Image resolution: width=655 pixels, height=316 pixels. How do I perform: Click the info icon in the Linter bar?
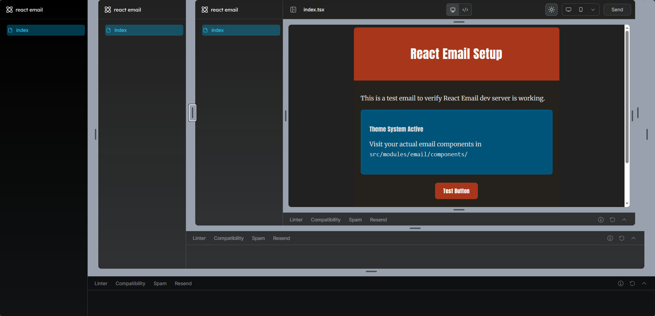coord(601,219)
